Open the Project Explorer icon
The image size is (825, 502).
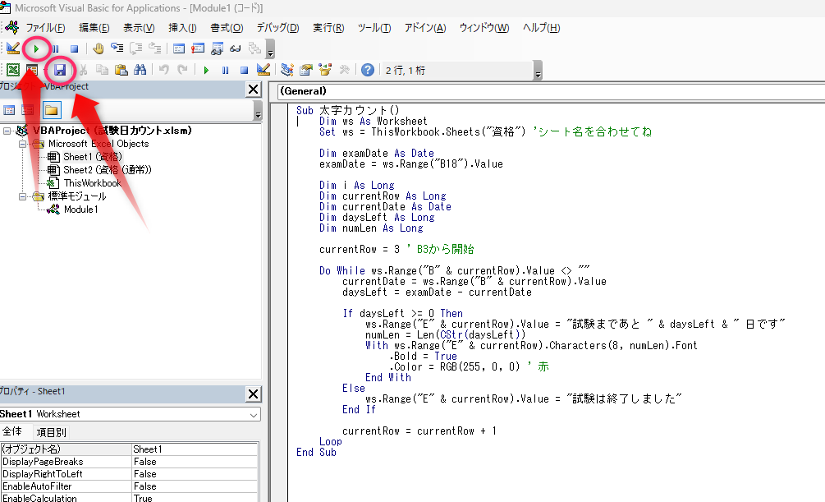coord(286,70)
